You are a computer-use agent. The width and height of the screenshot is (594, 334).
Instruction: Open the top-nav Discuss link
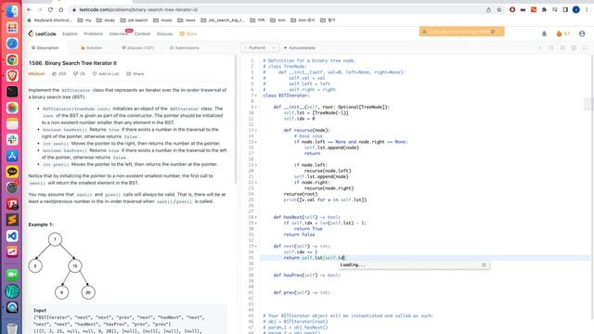[x=164, y=33]
